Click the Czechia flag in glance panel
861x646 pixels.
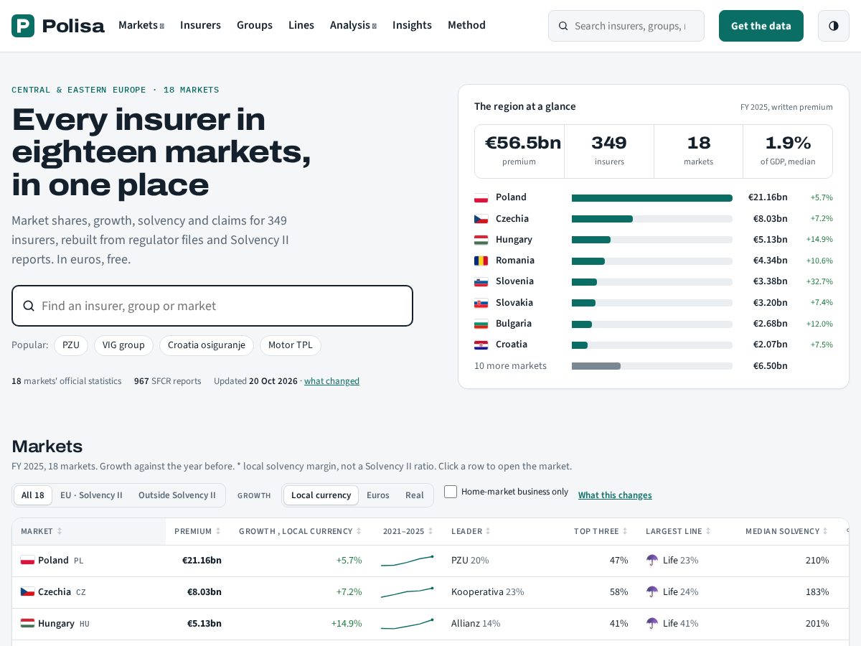coord(481,219)
